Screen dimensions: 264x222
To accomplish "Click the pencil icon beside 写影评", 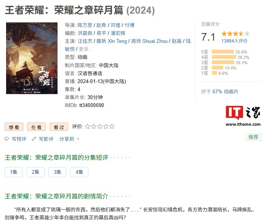I will tap(34, 139).
